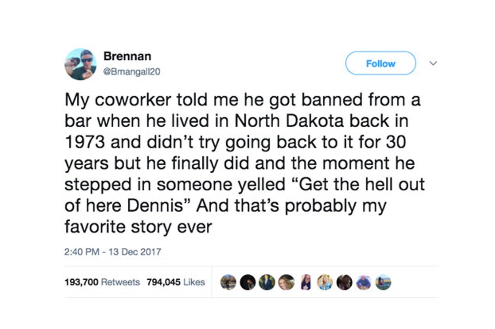Screen dimensions: 495x329
Task: Click liker avatar with outdoor winter scene
Action: click(x=228, y=282)
